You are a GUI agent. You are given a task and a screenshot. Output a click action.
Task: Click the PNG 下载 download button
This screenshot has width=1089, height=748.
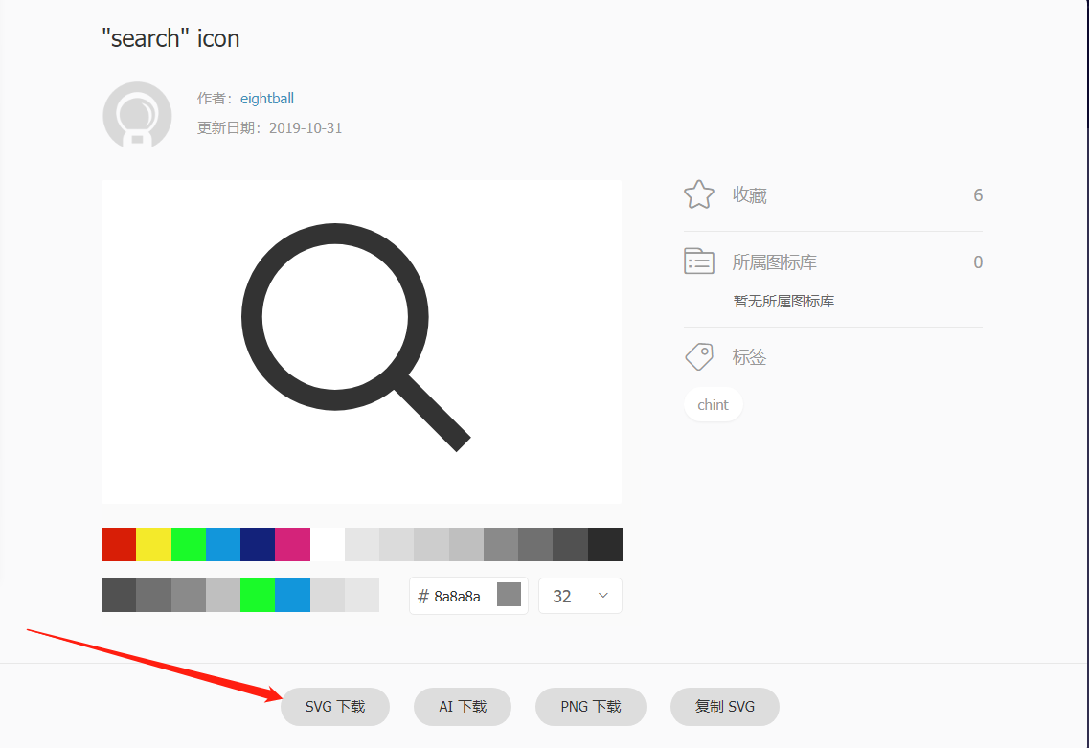click(590, 706)
